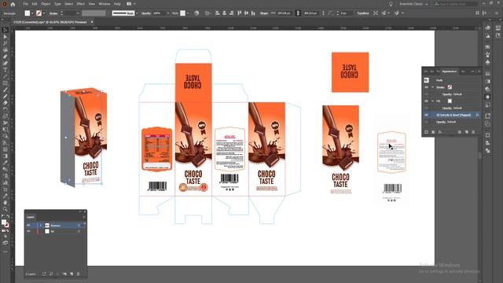This screenshot has width=503, height=283.
Task: Select the Gradient tool
Action: pyautogui.click(x=6, y=156)
